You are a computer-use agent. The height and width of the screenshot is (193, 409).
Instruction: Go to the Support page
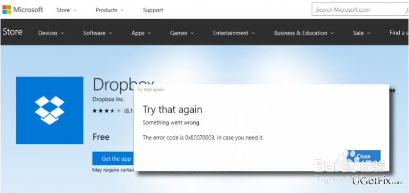[153, 10]
